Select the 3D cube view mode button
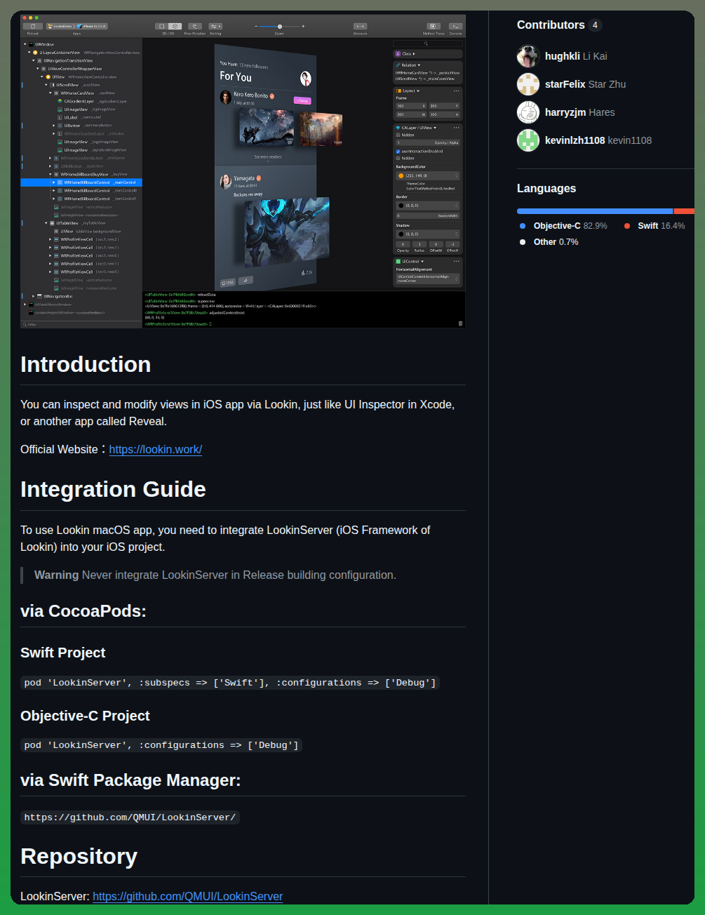The width and height of the screenshot is (705, 915). (175, 26)
